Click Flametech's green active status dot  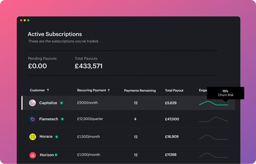62,119
